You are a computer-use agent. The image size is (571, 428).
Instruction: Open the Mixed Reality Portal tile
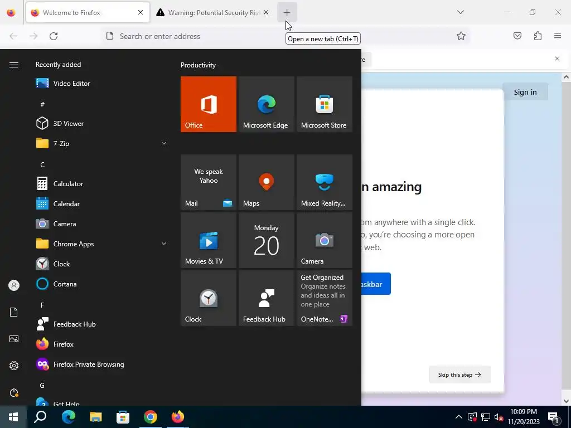(x=325, y=182)
